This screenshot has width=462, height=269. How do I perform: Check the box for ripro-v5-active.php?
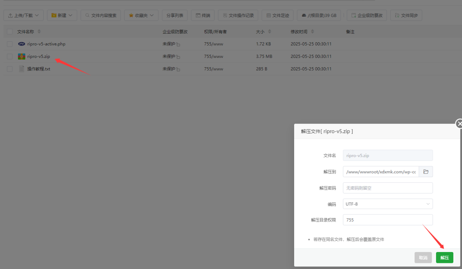tap(10, 44)
